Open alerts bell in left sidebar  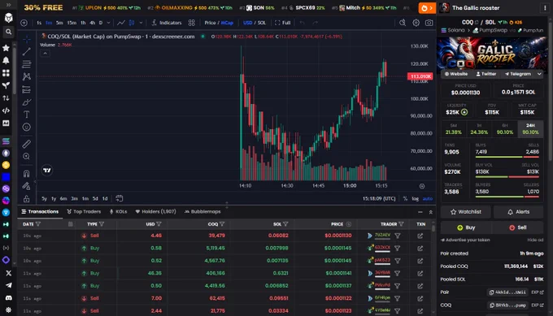click(6, 61)
